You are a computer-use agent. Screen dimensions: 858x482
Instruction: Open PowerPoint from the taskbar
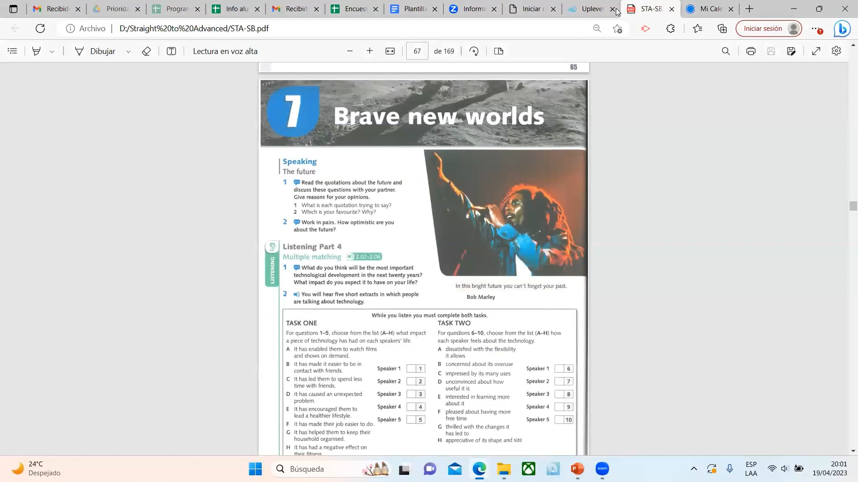577,469
